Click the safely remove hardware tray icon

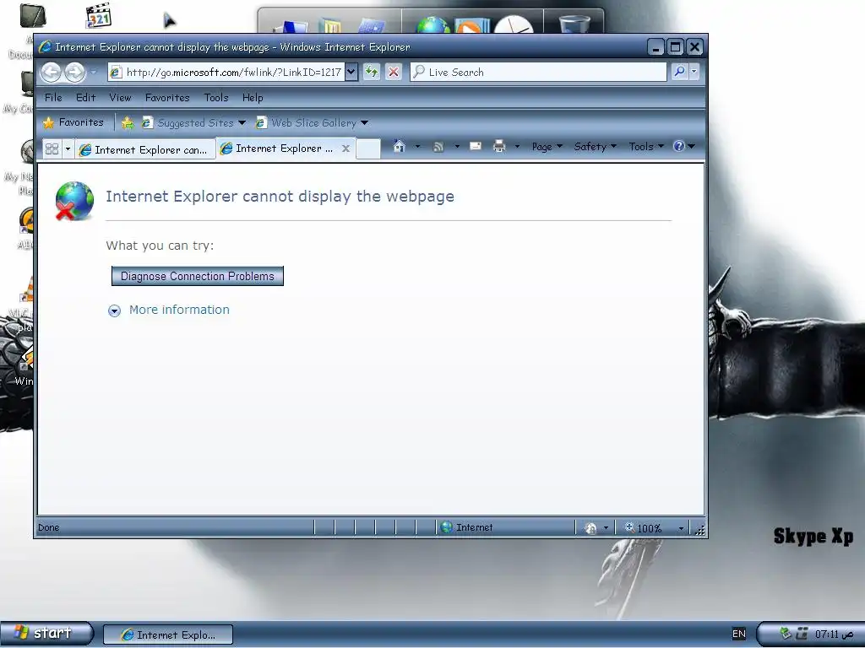[786, 634]
